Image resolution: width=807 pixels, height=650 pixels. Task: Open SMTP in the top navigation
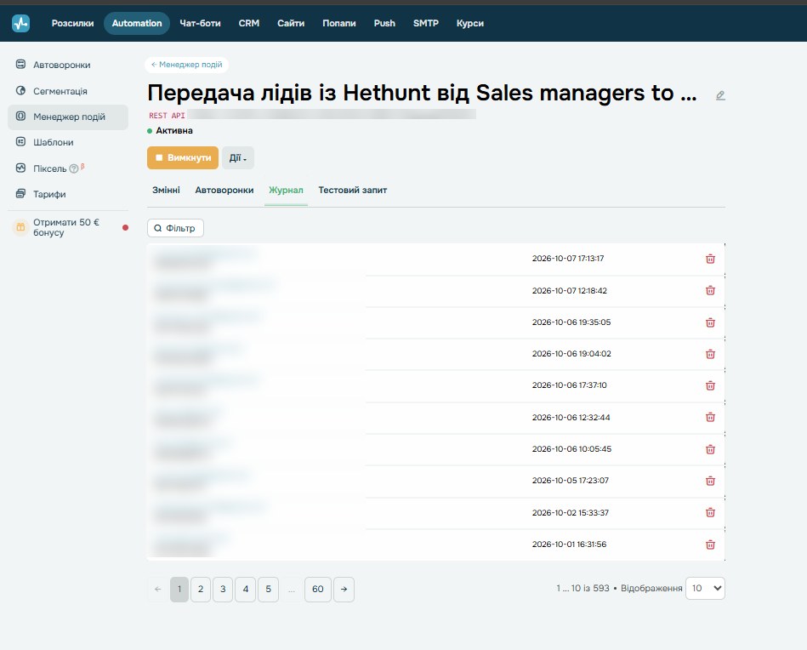[426, 23]
